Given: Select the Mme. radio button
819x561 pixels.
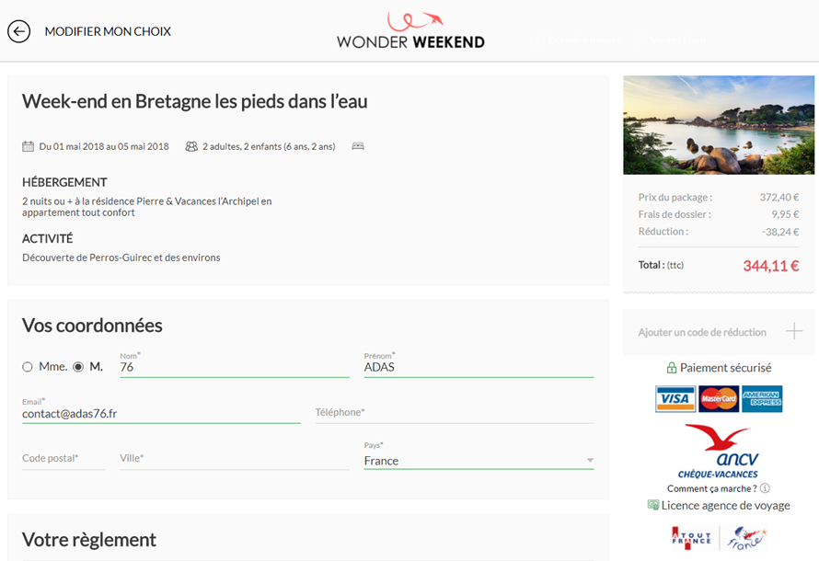Looking at the screenshot, I should 28,367.
